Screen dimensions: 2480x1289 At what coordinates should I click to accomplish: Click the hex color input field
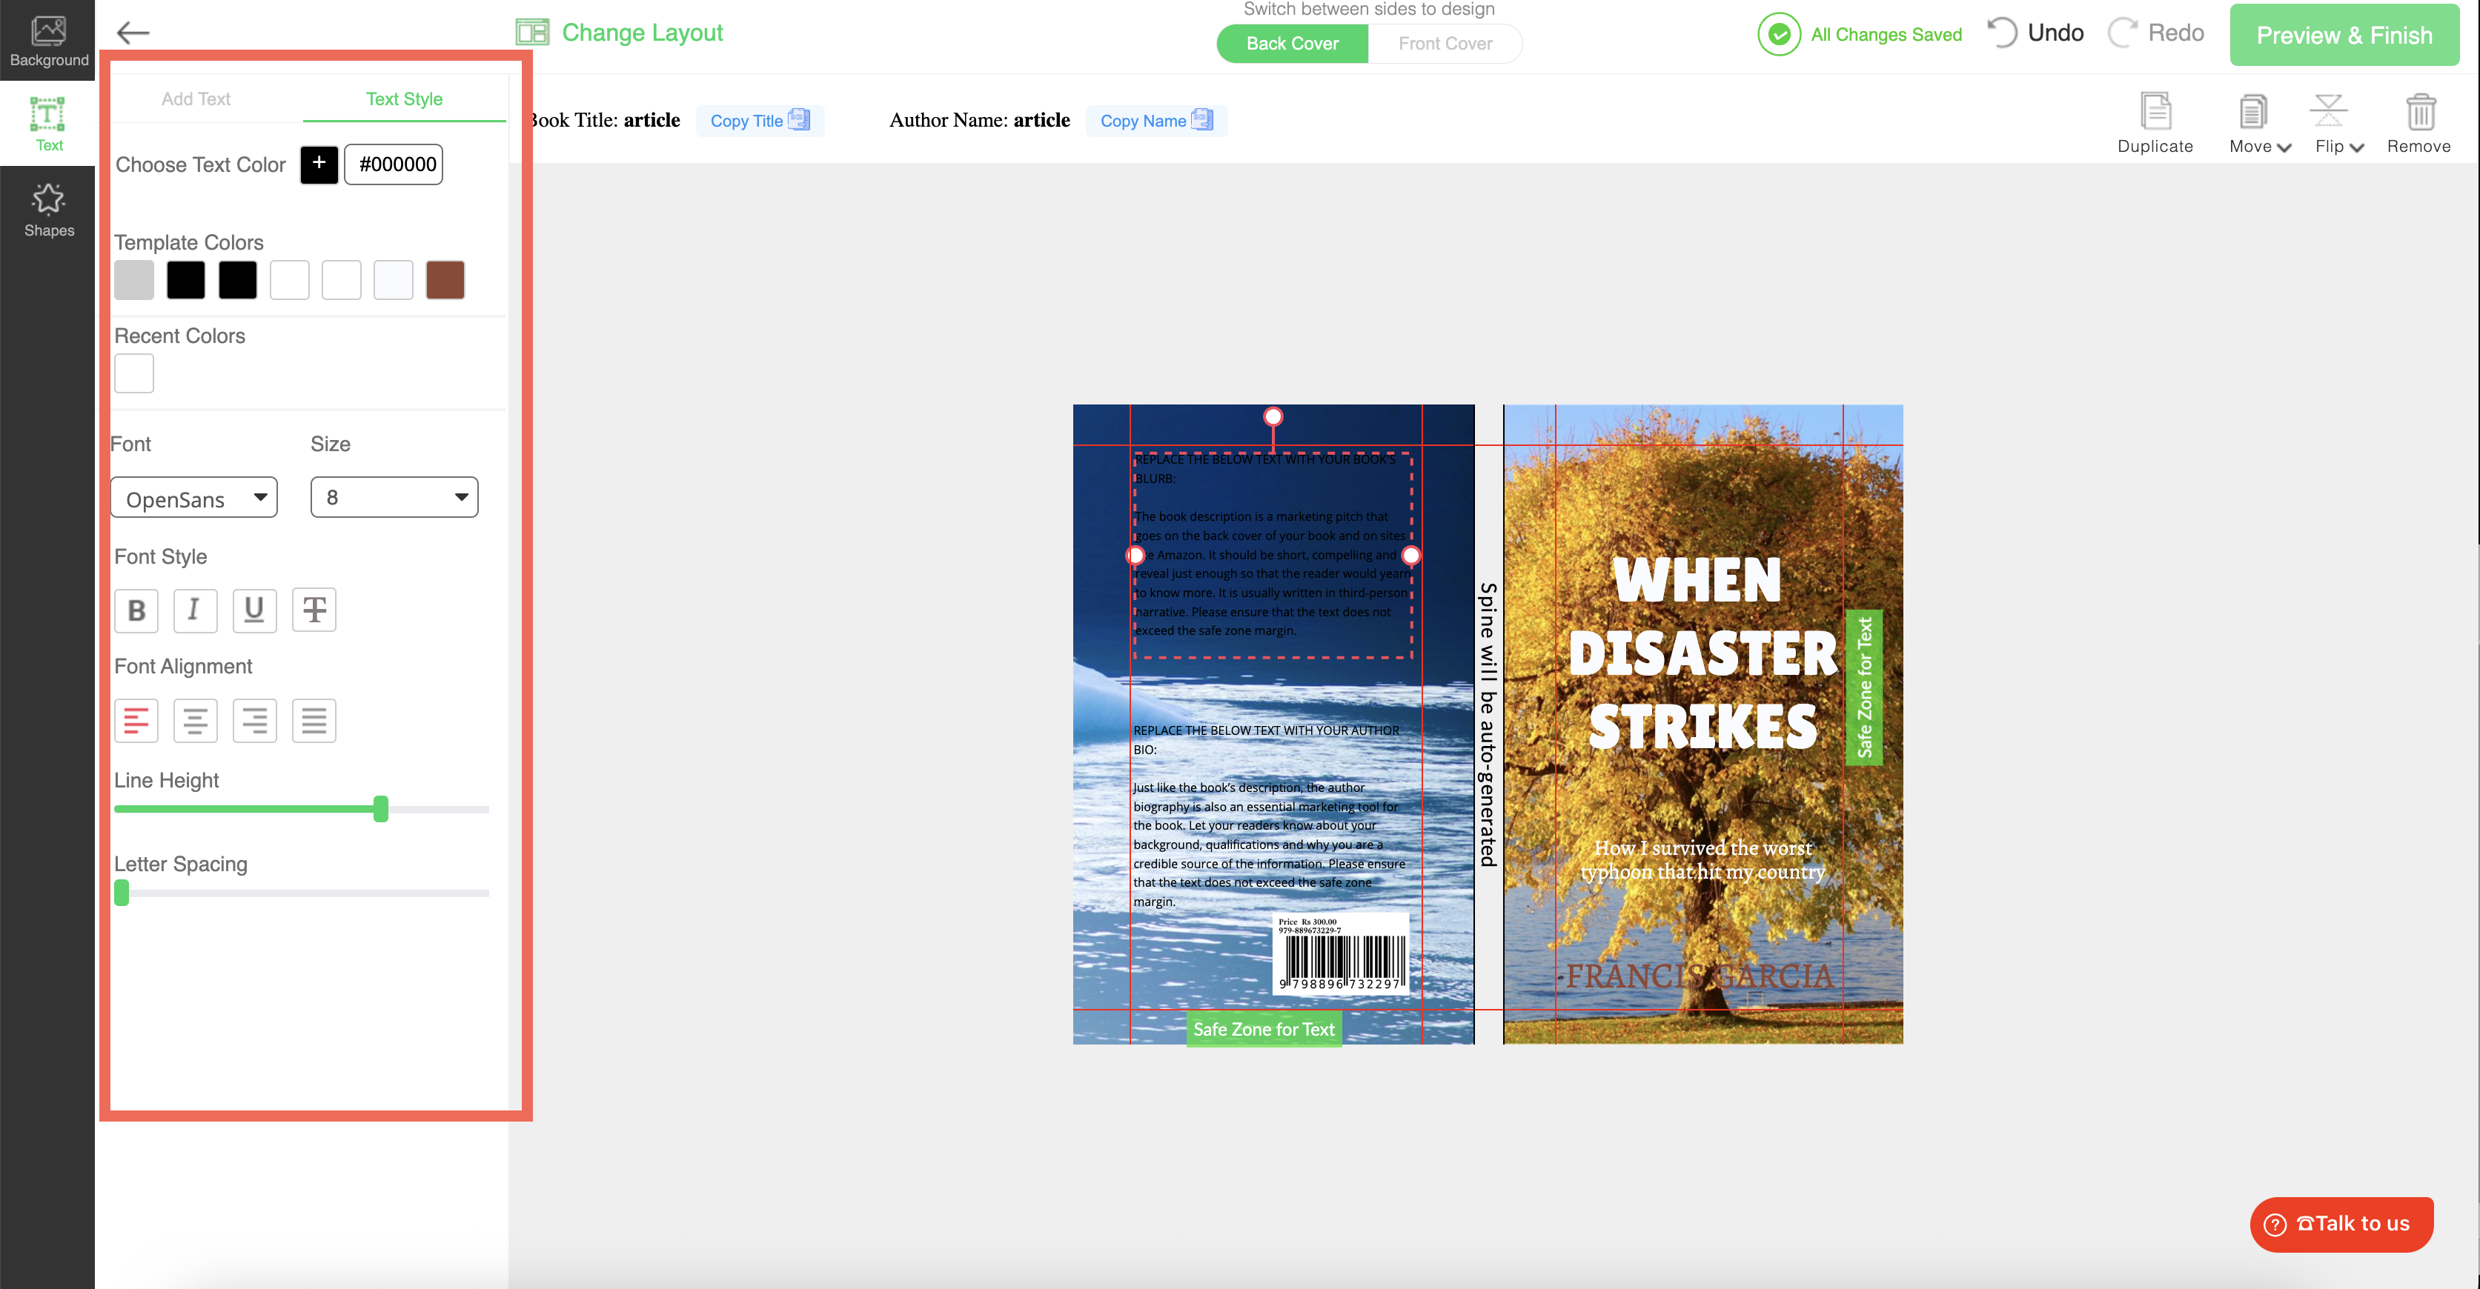(394, 164)
